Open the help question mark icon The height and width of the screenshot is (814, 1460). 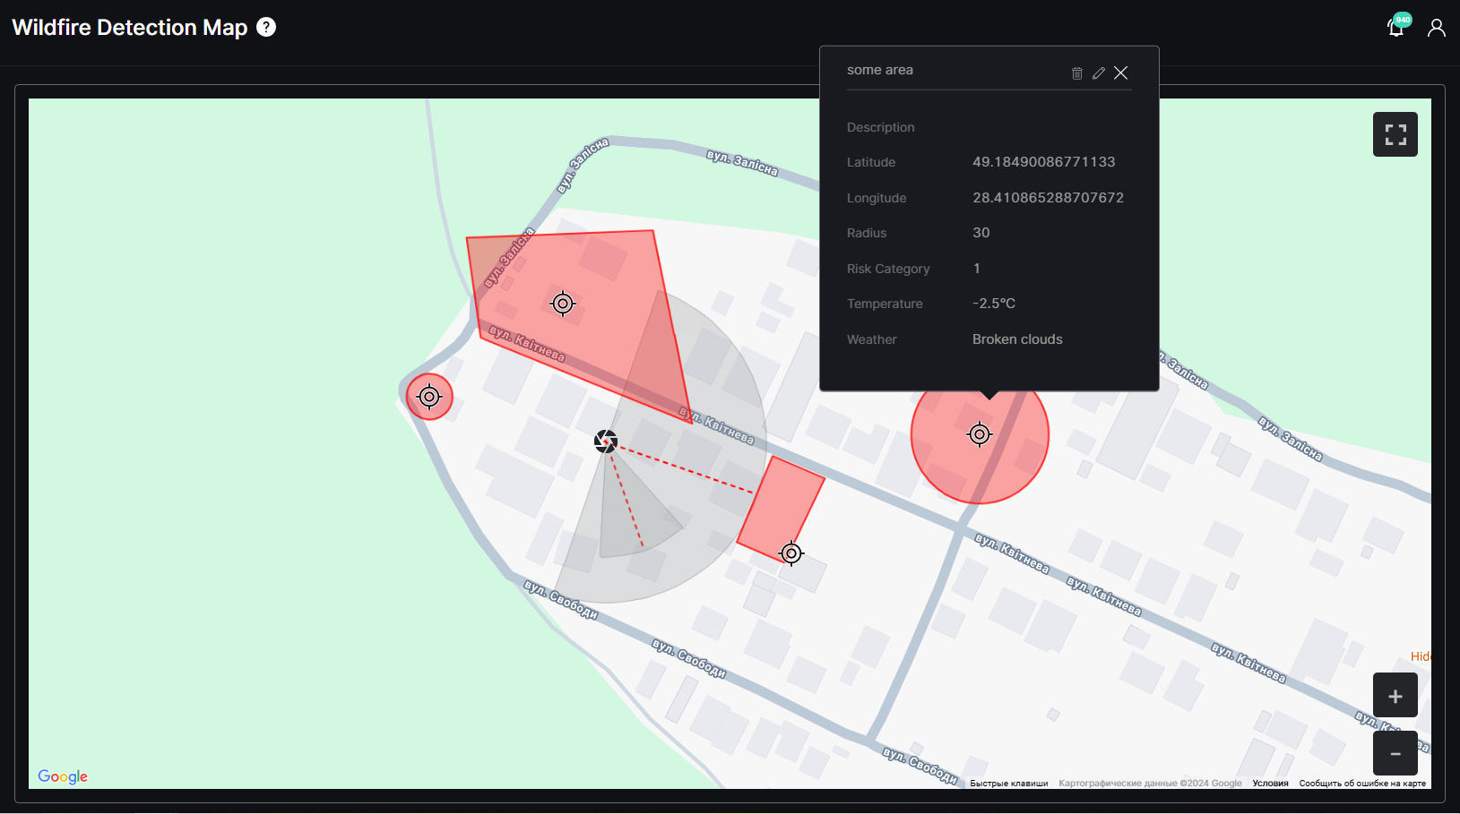coord(266,27)
